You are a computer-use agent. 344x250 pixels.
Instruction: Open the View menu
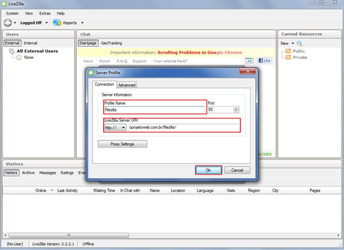tap(29, 13)
